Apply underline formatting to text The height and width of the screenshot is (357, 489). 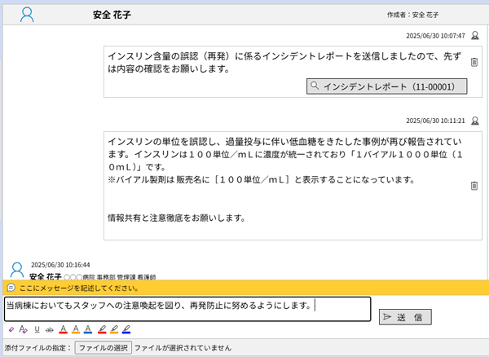37,329
